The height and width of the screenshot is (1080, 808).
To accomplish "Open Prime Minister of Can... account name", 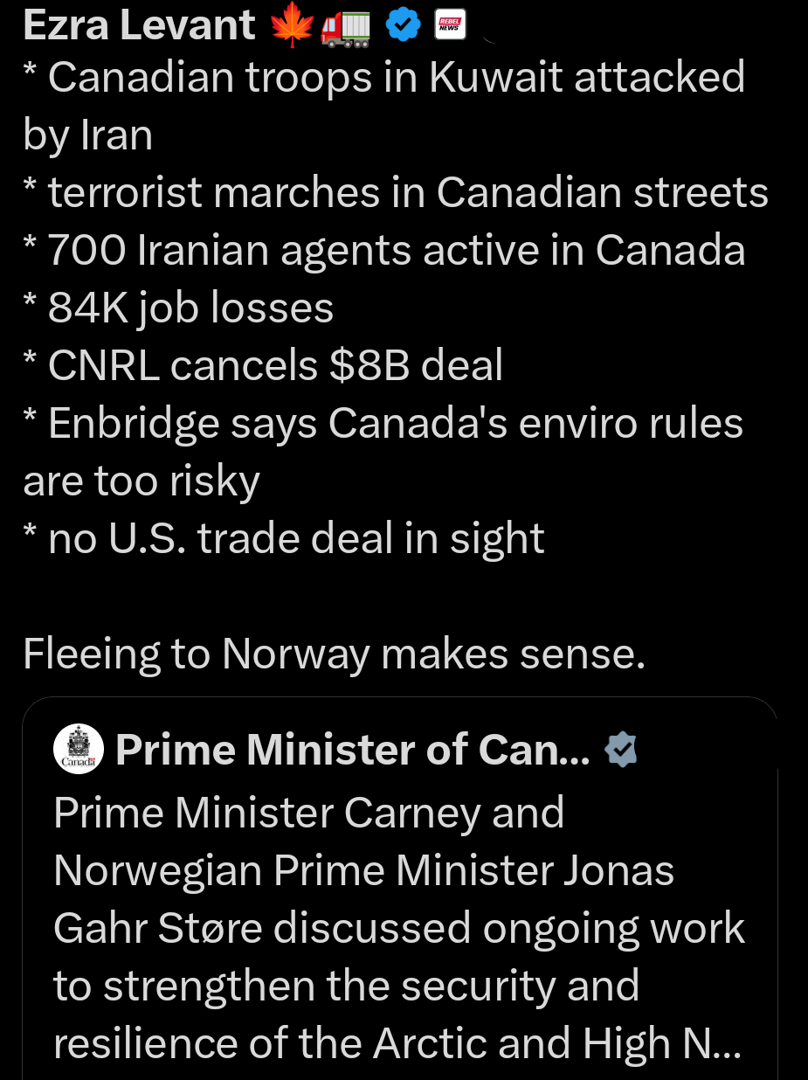I will pos(352,750).
